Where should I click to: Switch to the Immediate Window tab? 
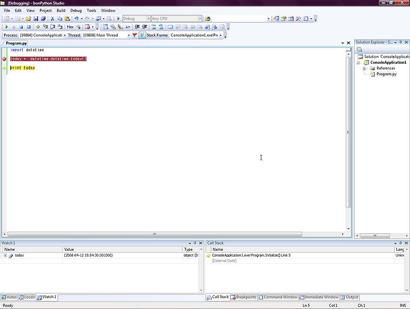[319, 297]
